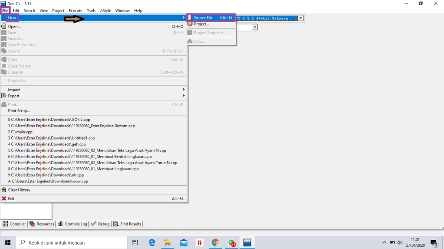Screen dimensions: 444x249
Task: Click the Export icon in File menu
Action: tap(4, 96)
